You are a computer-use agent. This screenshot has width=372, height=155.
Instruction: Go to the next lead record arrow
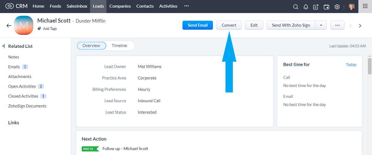pyautogui.click(x=360, y=26)
